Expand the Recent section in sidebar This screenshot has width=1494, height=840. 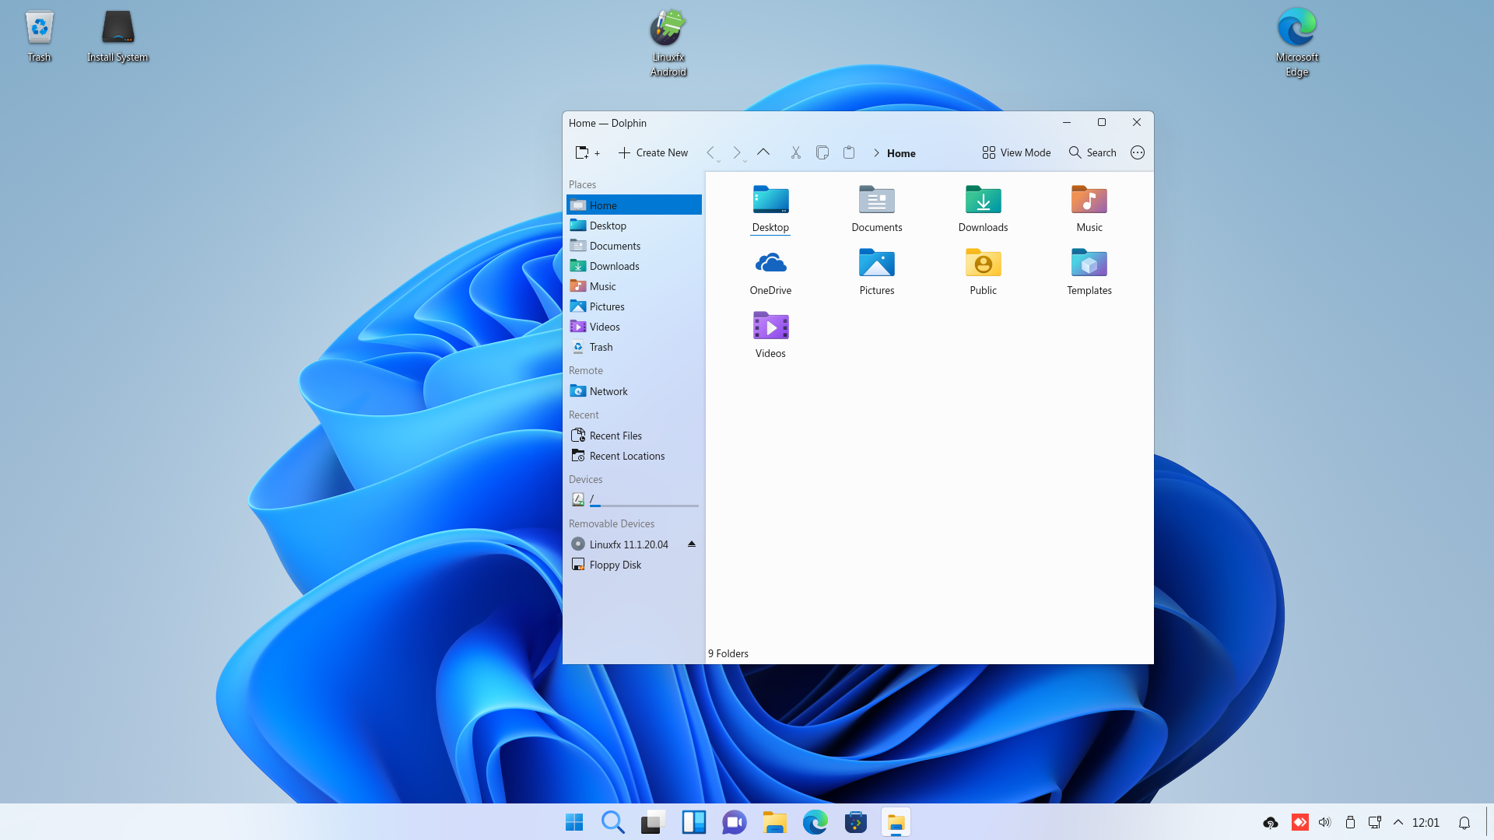click(x=584, y=415)
